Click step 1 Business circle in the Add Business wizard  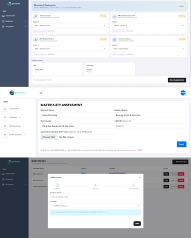(57, 185)
